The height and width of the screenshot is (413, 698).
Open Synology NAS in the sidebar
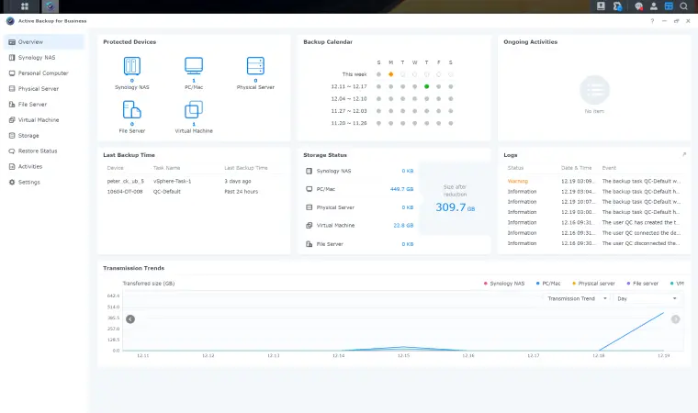[44, 58]
